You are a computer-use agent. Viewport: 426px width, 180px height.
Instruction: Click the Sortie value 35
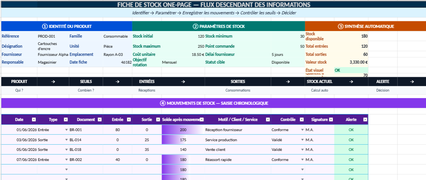147,150
